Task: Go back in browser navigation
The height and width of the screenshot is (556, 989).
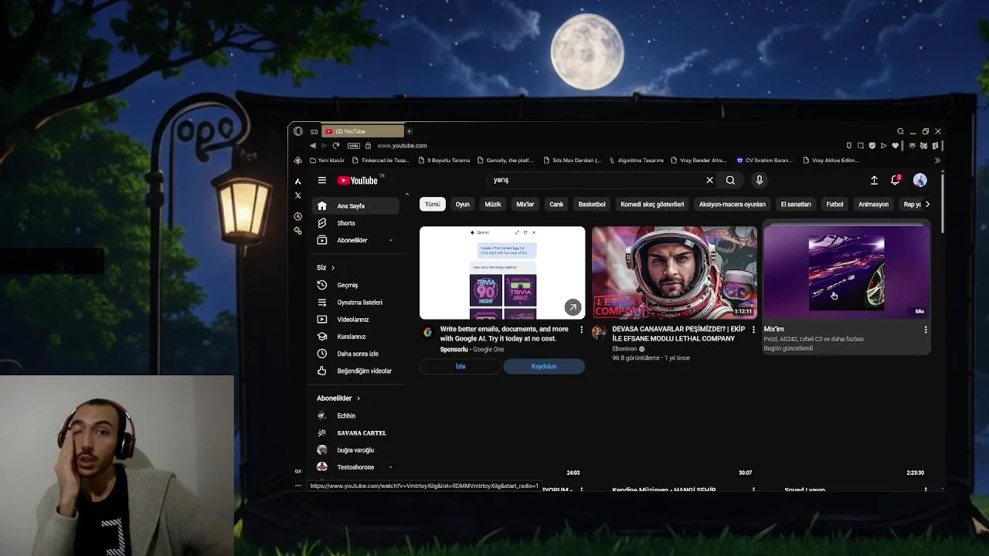Action: [313, 145]
